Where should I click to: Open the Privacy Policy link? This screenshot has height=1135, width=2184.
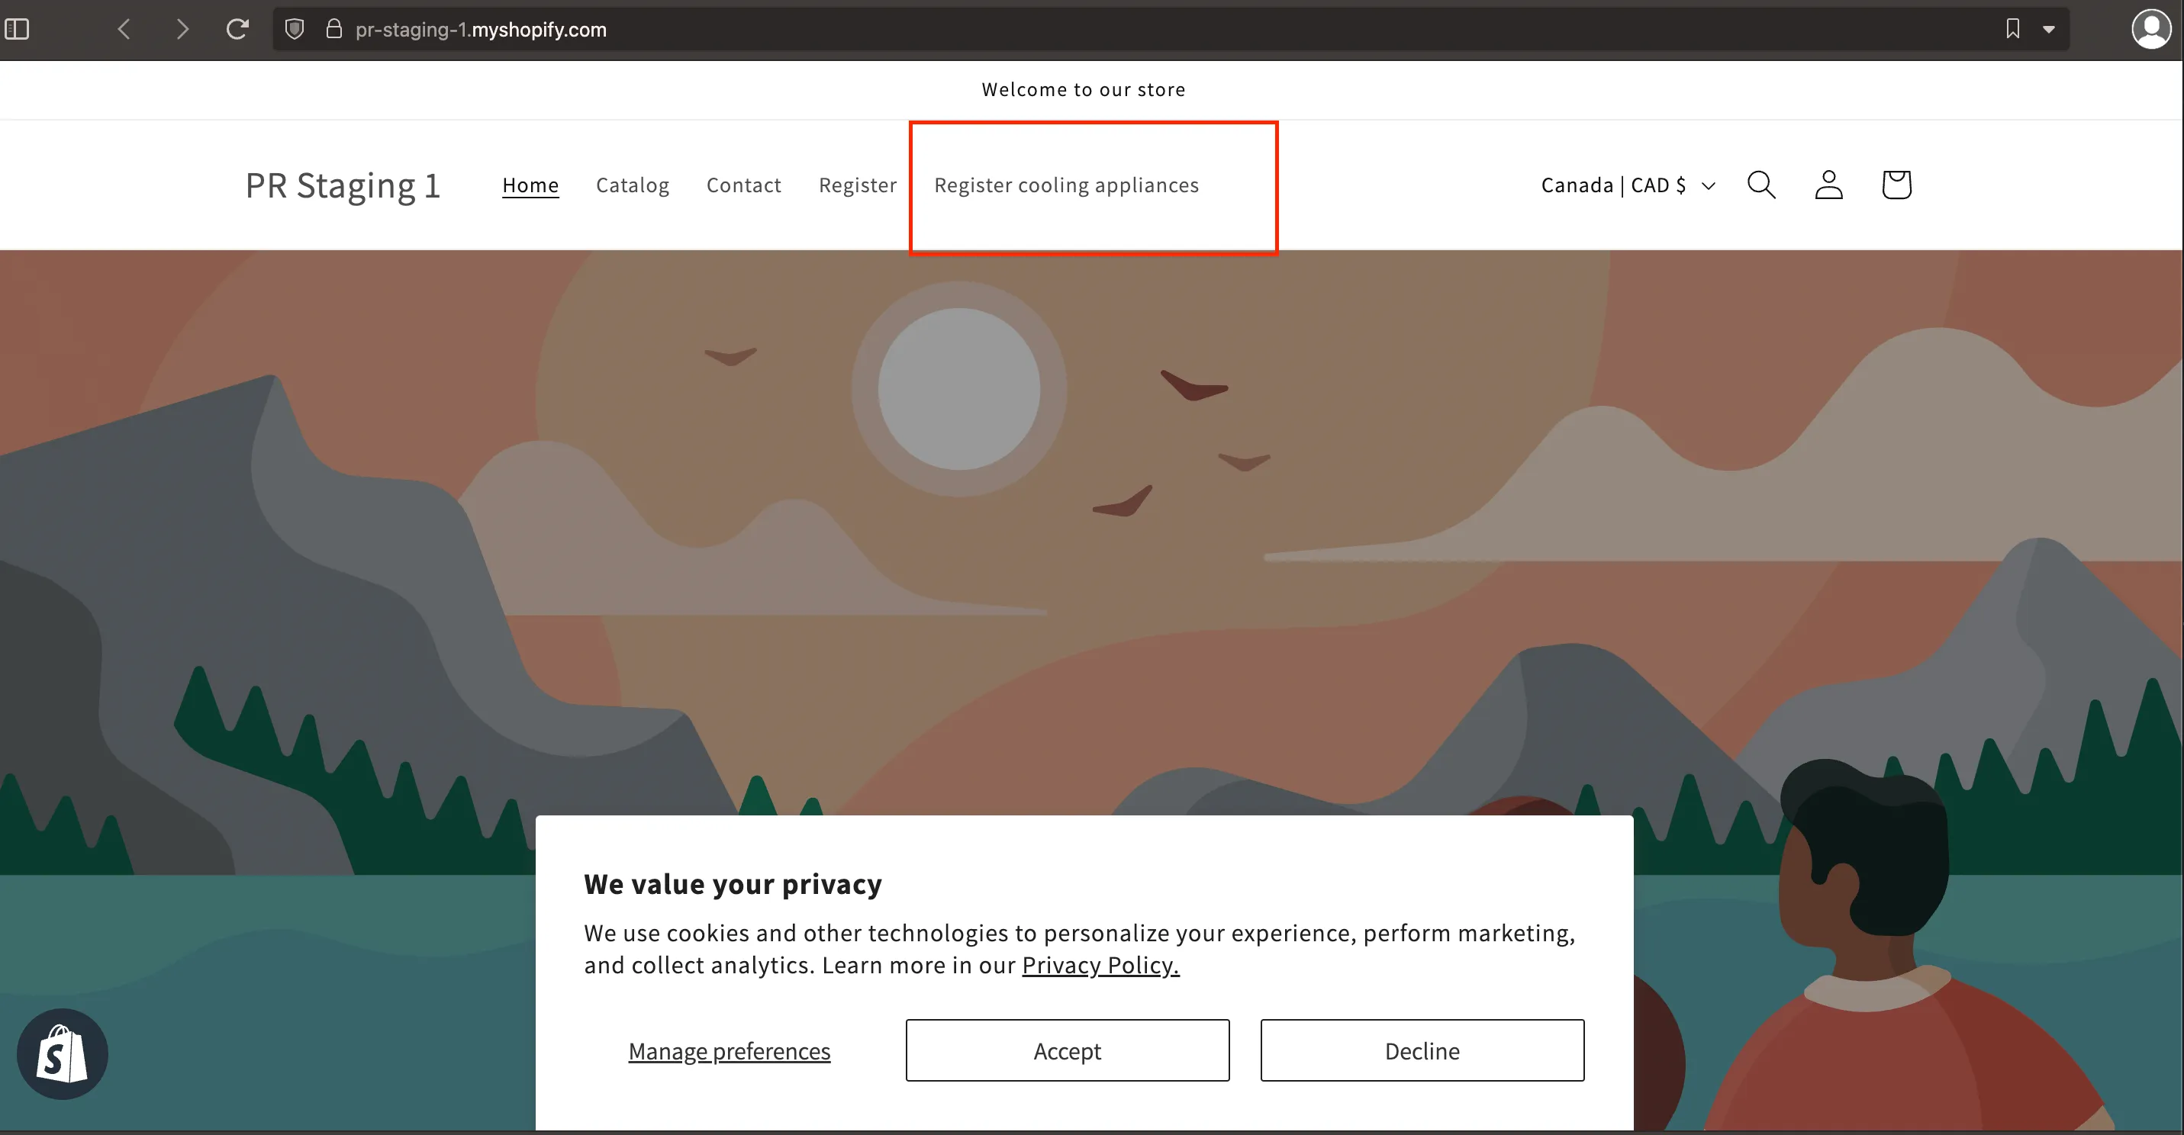tap(1100, 965)
